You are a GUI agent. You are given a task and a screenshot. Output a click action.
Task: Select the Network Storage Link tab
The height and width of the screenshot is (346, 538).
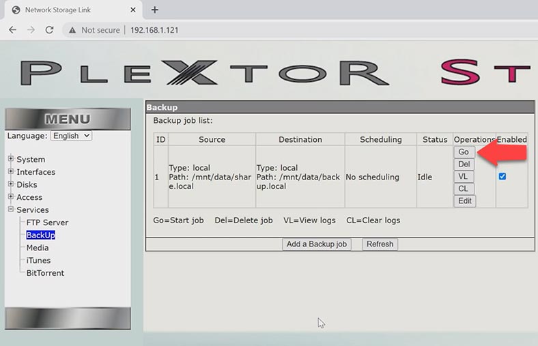click(73, 10)
